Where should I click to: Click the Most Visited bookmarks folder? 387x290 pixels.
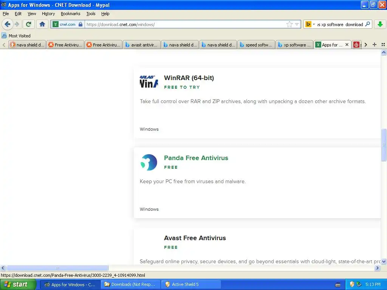point(16,36)
